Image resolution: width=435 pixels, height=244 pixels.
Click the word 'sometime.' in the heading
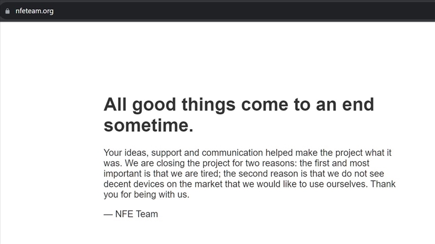(148, 126)
